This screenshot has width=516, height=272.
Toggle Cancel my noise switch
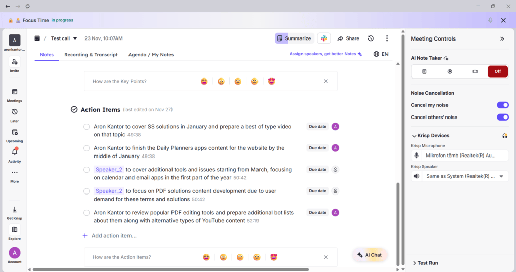pos(502,105)
